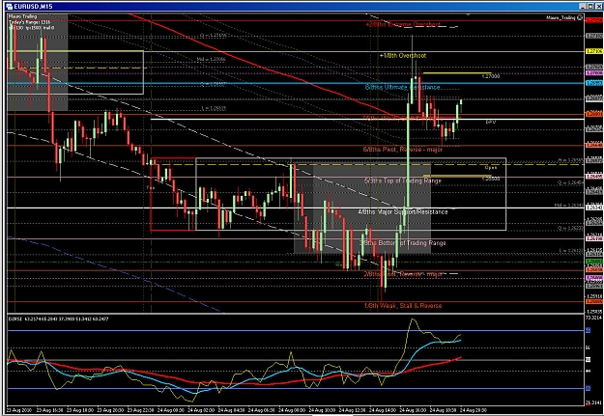Click the 'Mauro Trading' text top-left

23,16
